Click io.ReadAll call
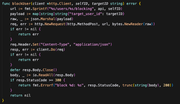Viewport: 180px width, 104px height. pos(43,75)
